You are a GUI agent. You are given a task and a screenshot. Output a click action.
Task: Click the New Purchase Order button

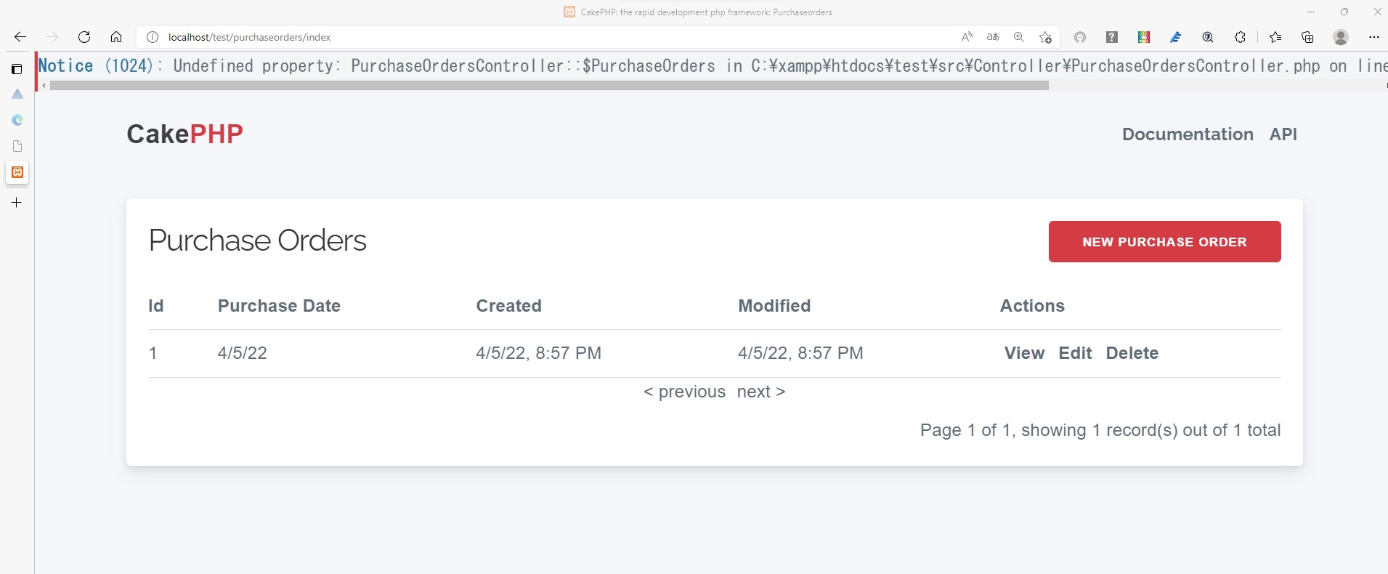click(1164, 242)
